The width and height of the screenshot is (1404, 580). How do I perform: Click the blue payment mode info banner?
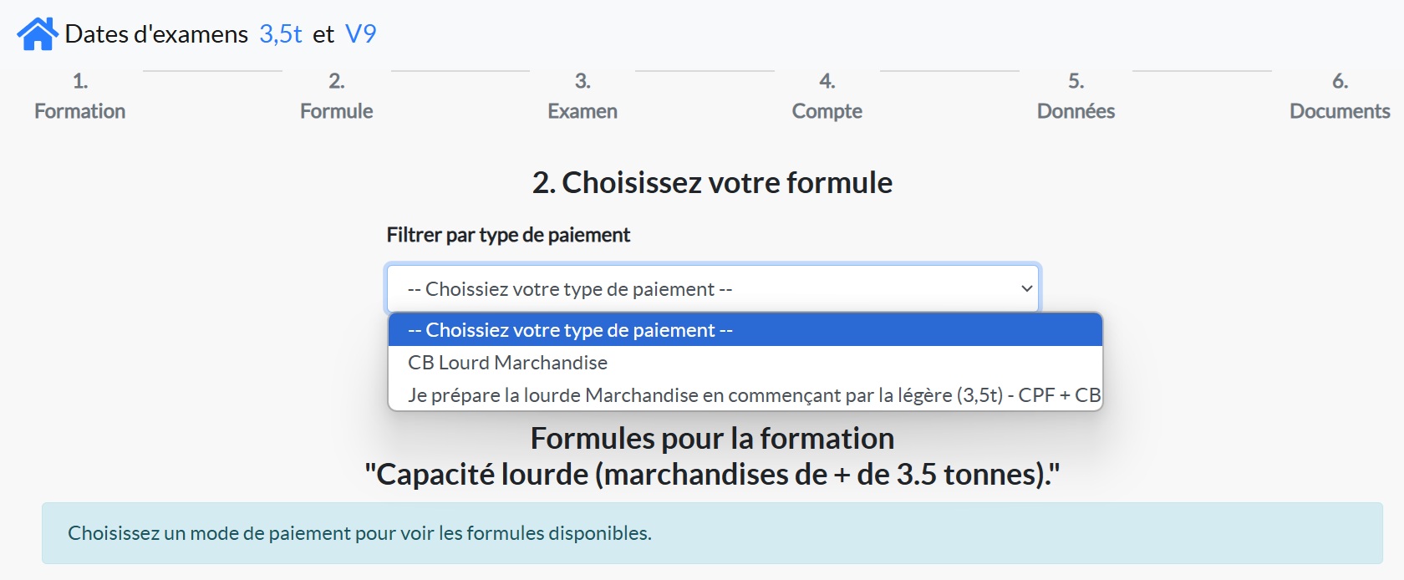tap(712, 533)
